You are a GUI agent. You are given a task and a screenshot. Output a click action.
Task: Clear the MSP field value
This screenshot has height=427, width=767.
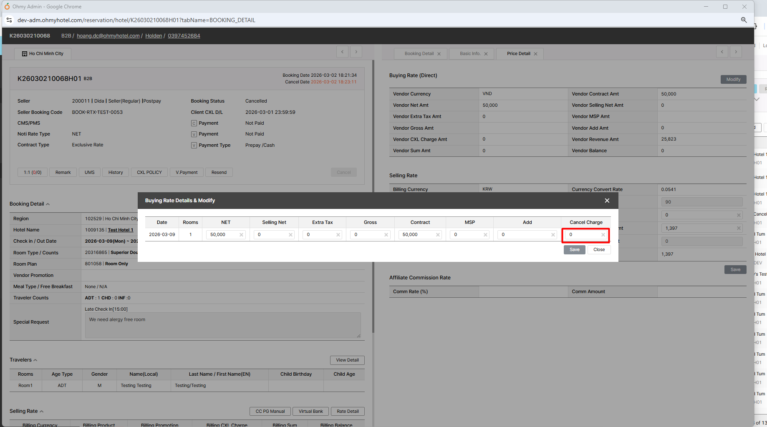(485, 235)
